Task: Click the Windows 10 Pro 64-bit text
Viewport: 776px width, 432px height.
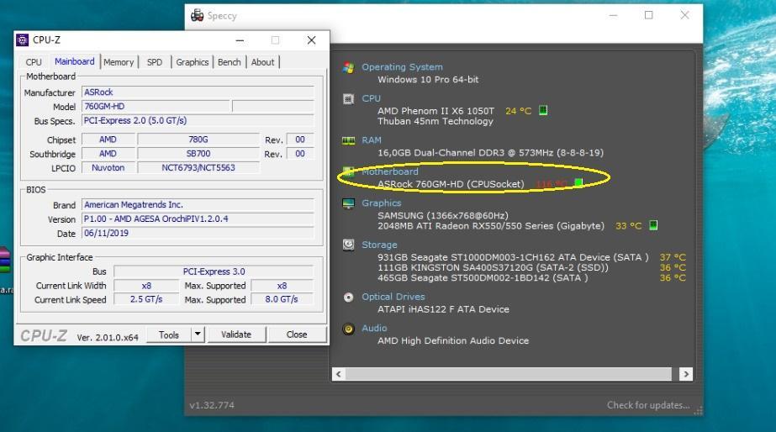Action: (x=428, y=79)
